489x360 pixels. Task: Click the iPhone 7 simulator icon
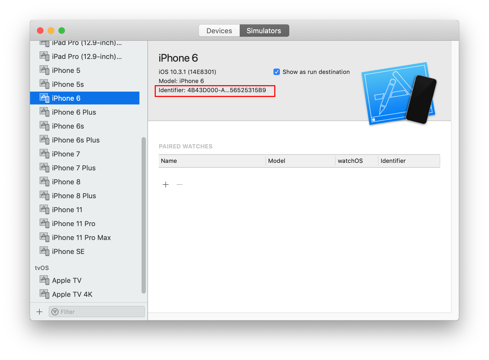[45, 154]
